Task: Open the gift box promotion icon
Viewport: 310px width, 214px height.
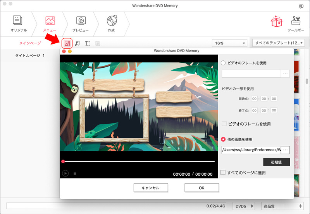Action: click(x=276, y=21)
